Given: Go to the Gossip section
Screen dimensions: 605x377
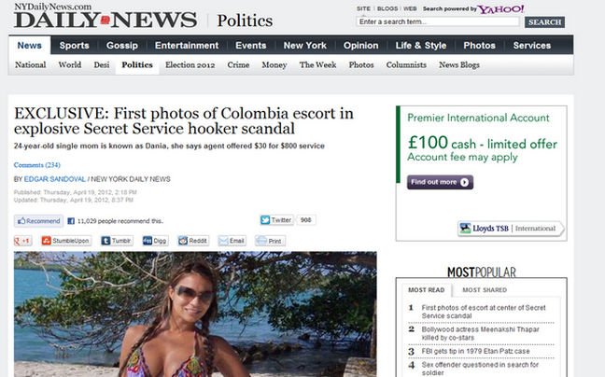Looking at the screenshot, I should (122, 46).
